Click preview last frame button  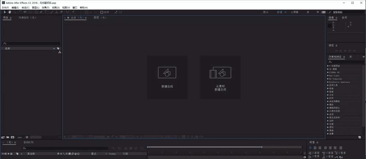click(355, 51)
